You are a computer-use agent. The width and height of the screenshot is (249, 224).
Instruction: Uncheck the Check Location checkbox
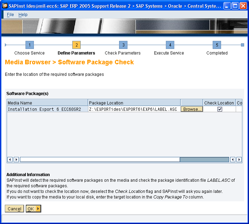pyautogui.click(x=220, y=109)
